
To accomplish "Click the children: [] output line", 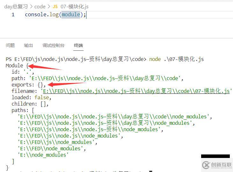I will click(x=30, y=104).
